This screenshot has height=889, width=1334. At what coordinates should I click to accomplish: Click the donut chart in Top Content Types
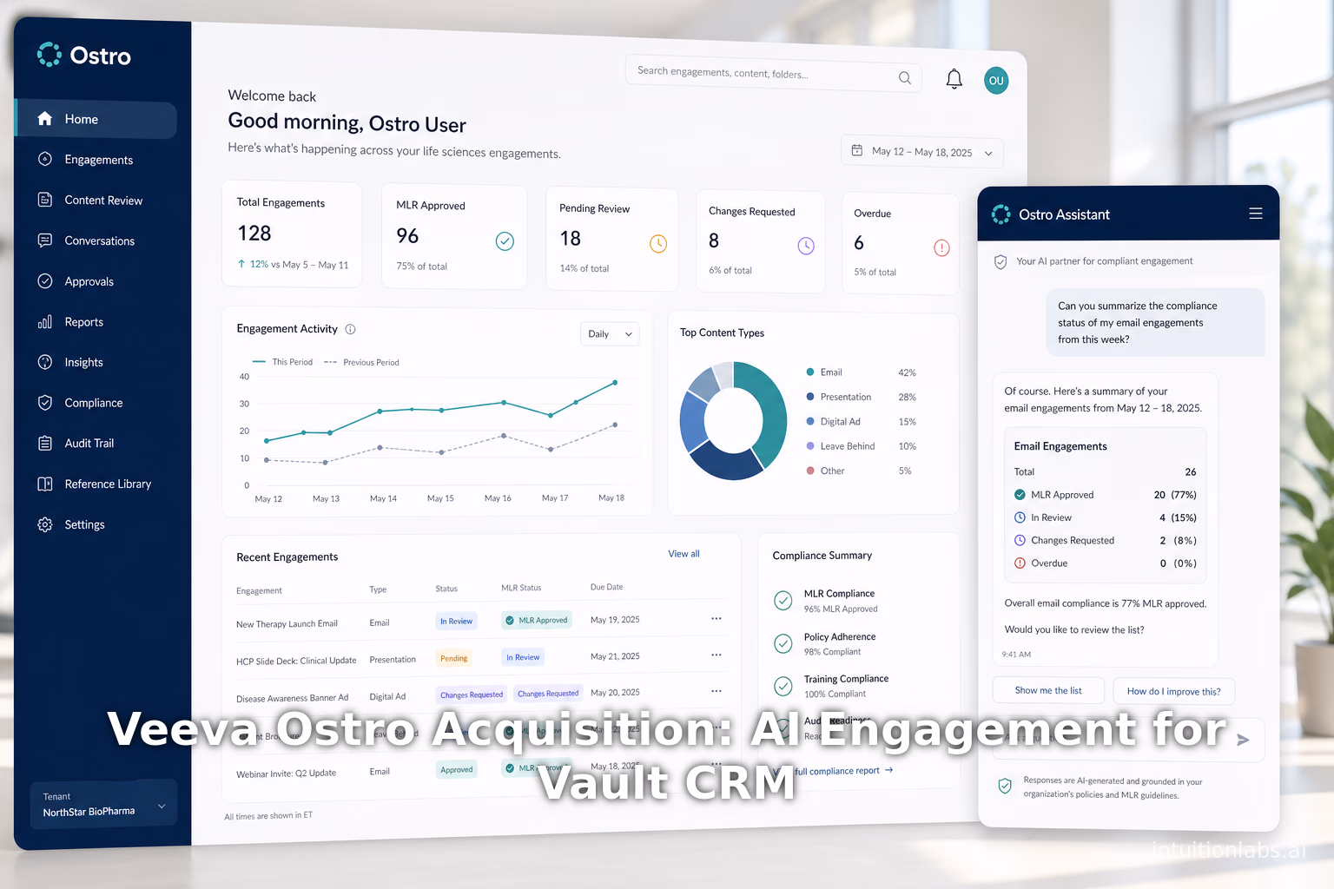coord(733,420)
